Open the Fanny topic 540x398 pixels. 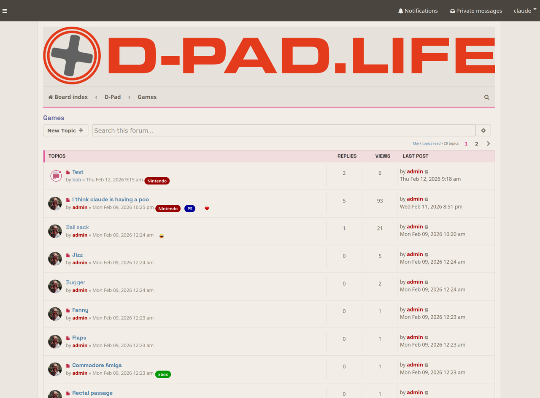tap(80, 310)
